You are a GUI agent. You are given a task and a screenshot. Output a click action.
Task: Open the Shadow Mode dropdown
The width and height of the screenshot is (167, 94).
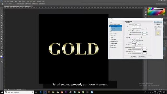click(137, 52)
